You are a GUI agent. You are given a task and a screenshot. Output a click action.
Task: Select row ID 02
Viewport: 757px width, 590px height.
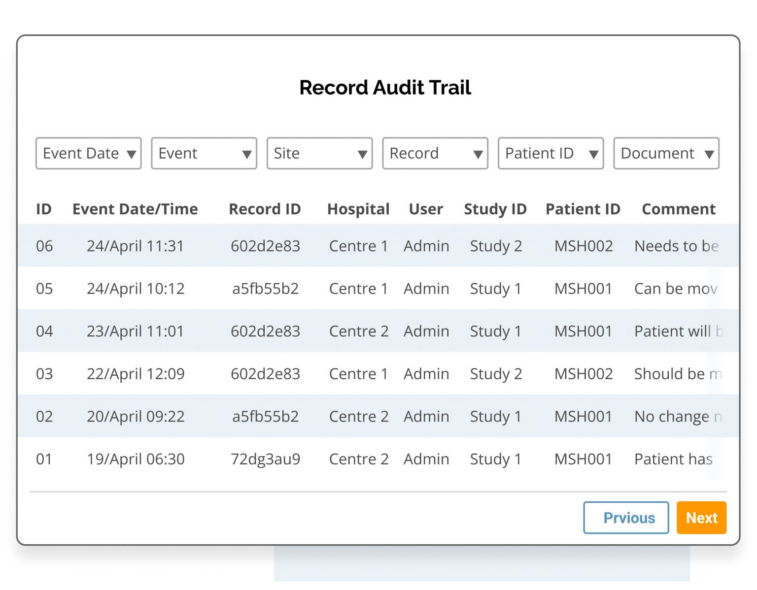click(x=378, y=416)
